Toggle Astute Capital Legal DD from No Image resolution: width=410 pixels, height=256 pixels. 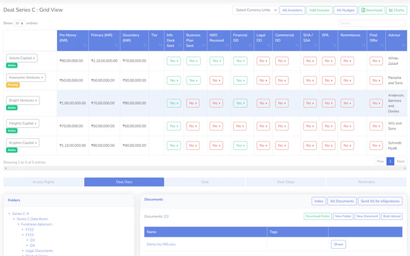pos(263,61)
